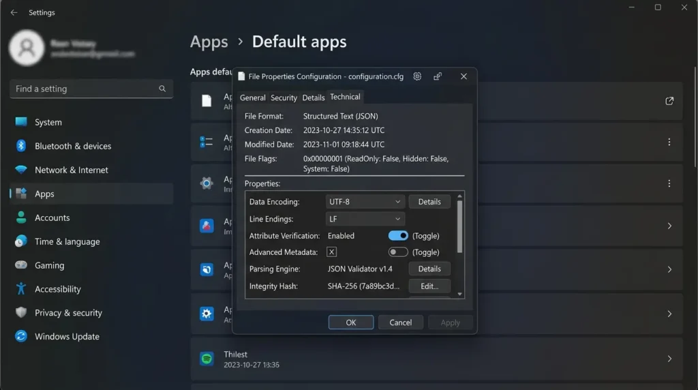Click the Settings back arrow
698x390 pixels.
click(14, 12)
